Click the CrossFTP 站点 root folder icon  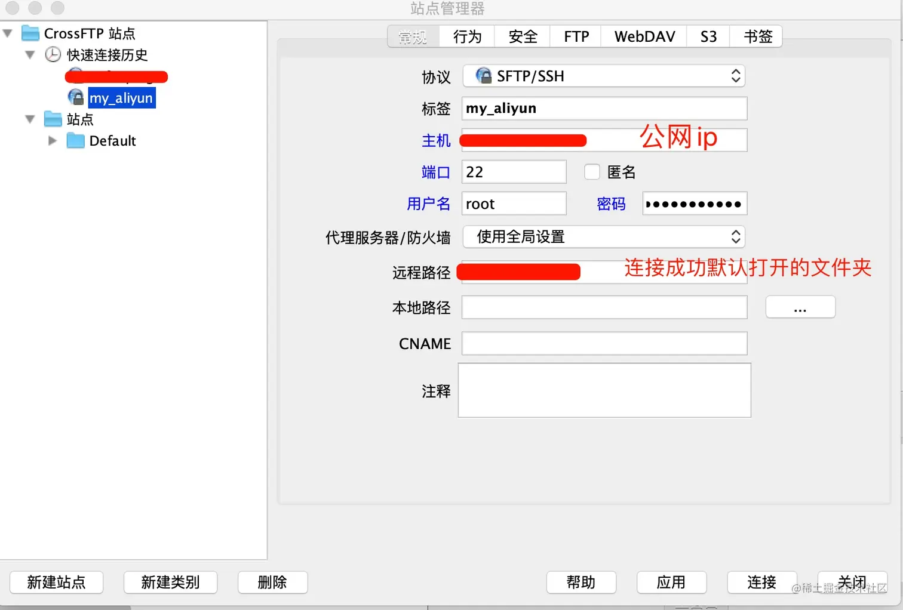point(30,33)
